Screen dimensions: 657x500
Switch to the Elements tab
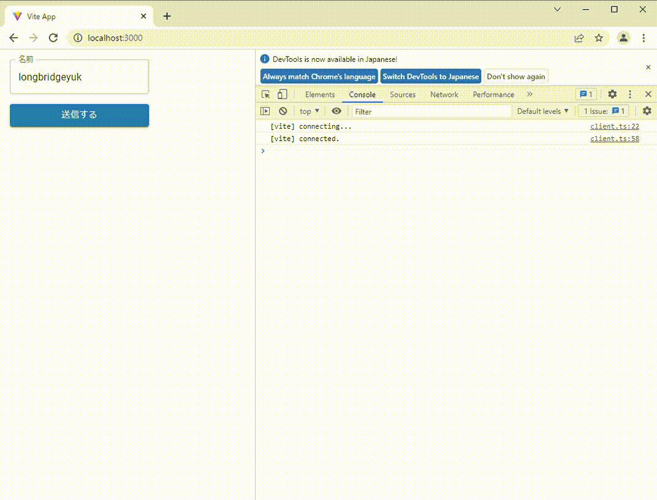(x=319, y=94)
